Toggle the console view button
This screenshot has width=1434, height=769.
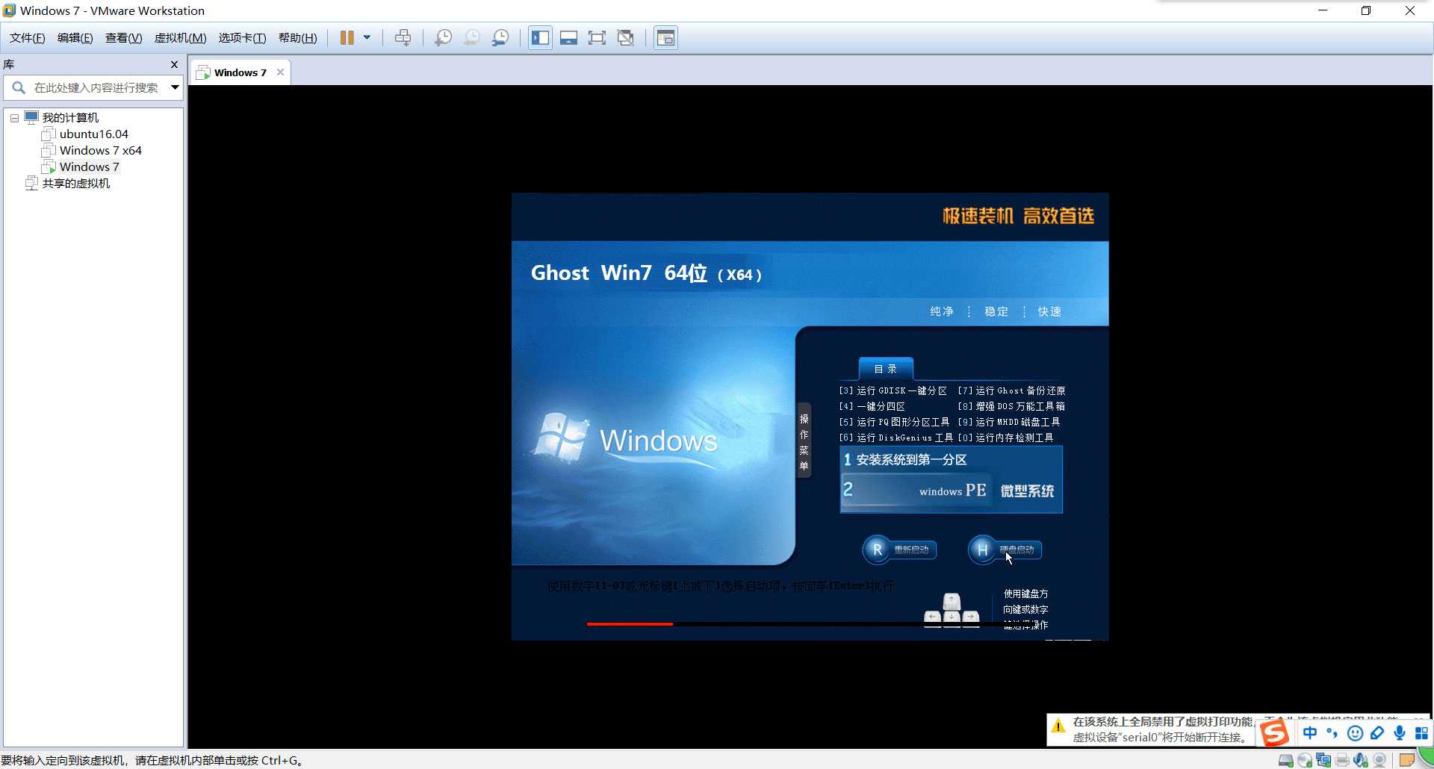click(665, 38)
